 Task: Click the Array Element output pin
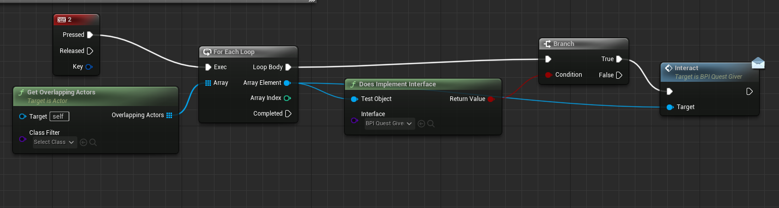pyautogui.click(x=287, y=83)
